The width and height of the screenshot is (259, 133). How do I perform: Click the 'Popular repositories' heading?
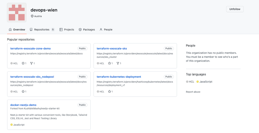click(21, 39)
